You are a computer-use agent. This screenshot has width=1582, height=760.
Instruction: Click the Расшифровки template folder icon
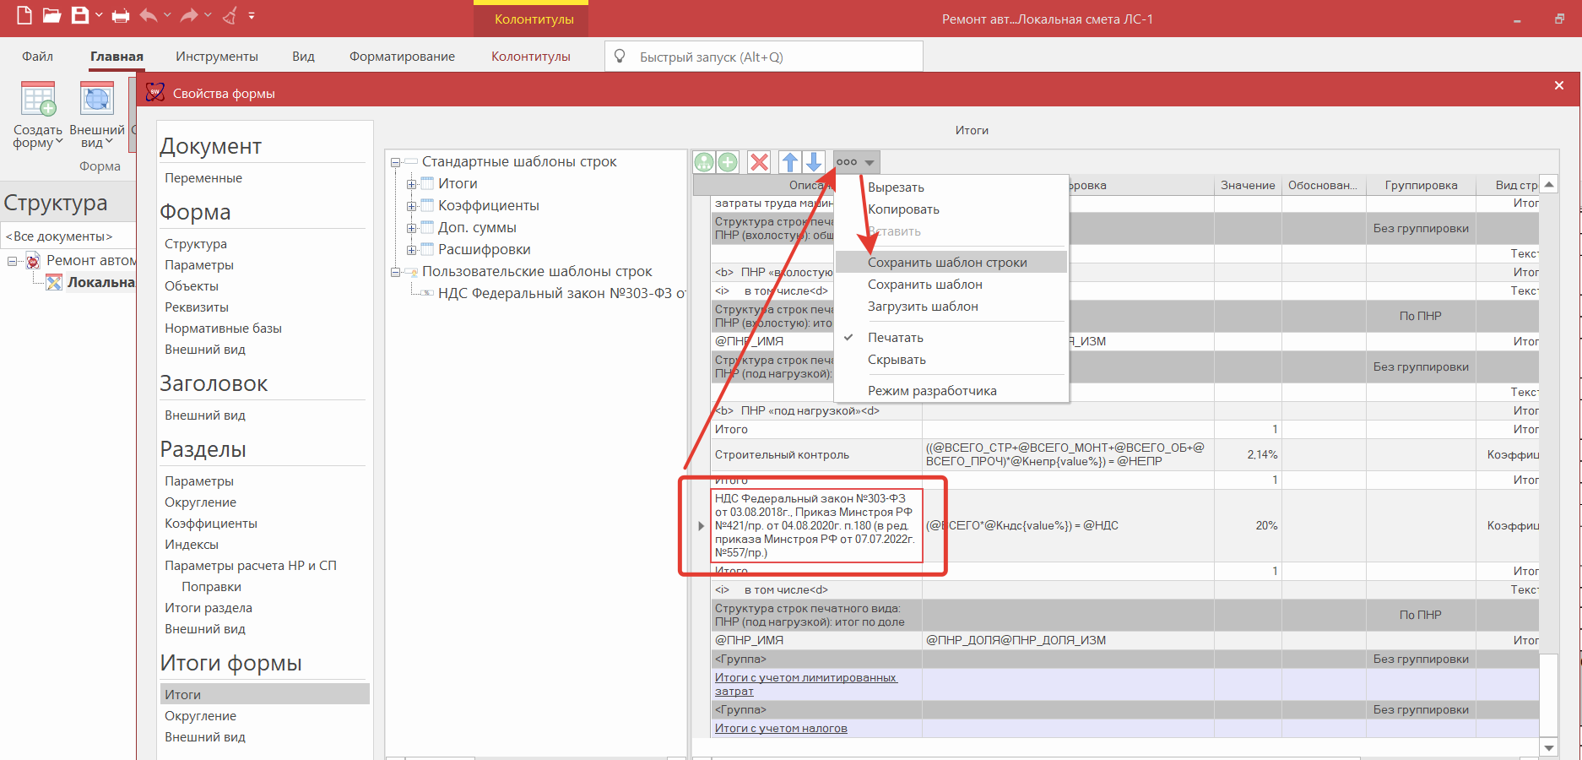click(x=427, y=249)
